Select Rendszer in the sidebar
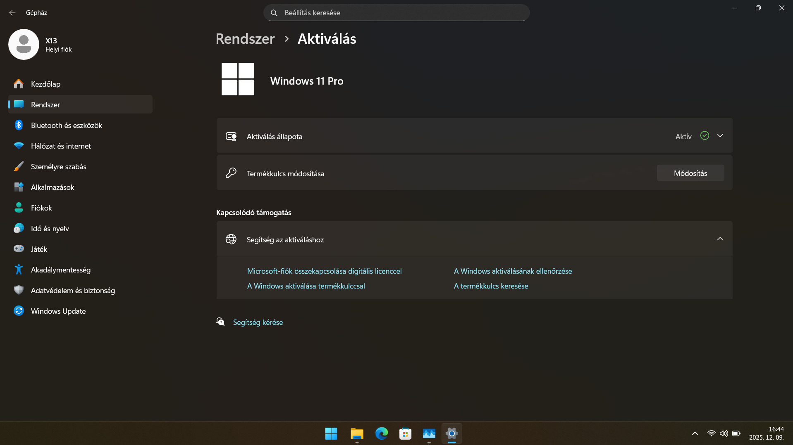 [x=80, y=104]
